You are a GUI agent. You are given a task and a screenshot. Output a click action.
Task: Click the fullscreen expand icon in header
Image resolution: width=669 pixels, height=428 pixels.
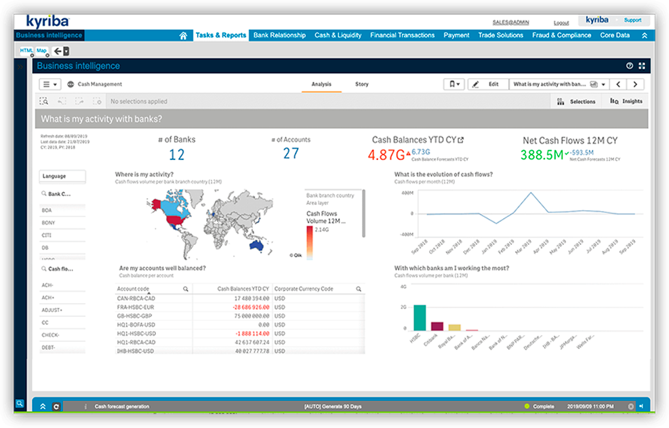point(642,66)
